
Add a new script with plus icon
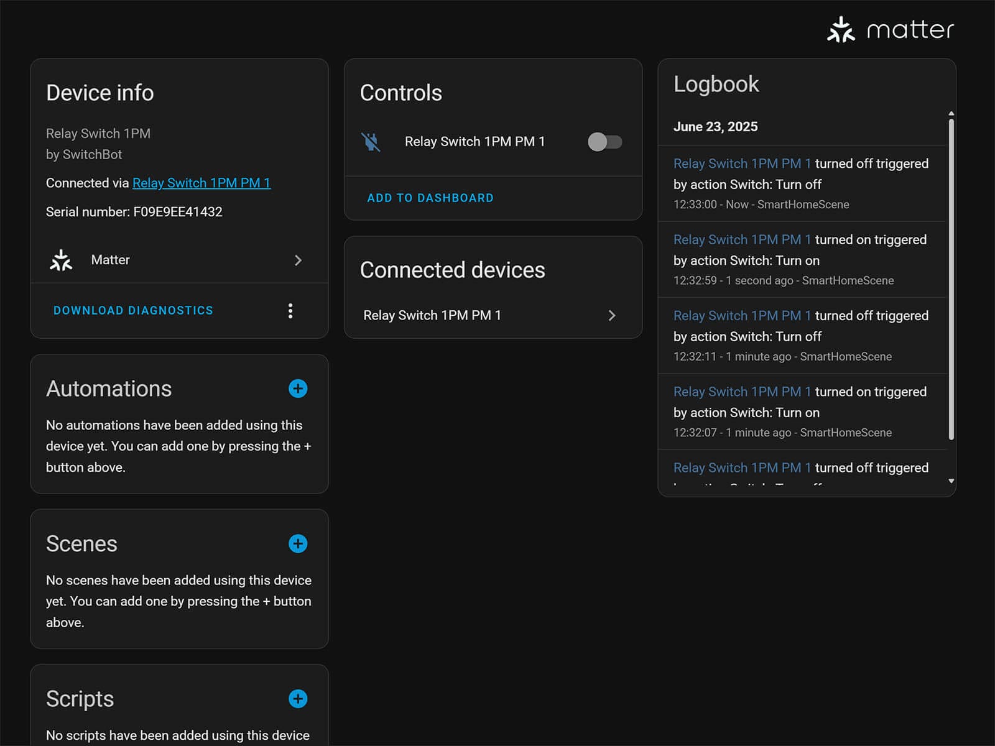pyautogui.click(x=298, y=699)
